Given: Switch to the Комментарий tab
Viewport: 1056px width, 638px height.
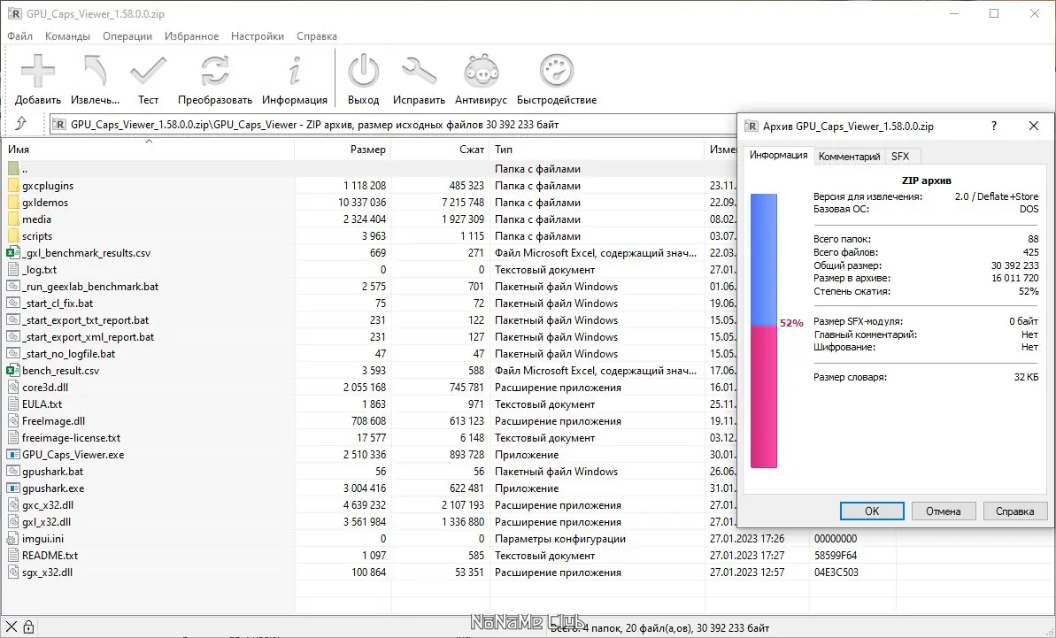Looking at the screenshot, I should pos(849,156).
